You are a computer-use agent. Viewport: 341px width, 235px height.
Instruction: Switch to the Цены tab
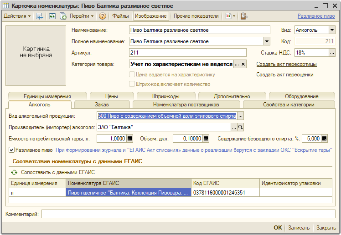(x=112, y=96)
